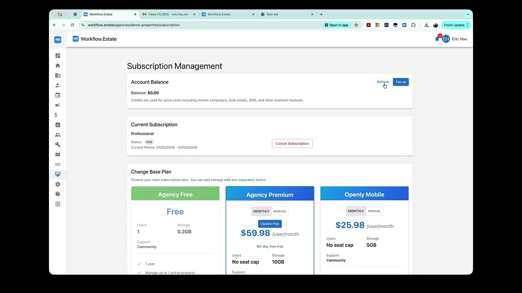The width and height of the screenshot is (522, 293).
Task: Reload the page in the browser
Action: [x=72, y=25]
